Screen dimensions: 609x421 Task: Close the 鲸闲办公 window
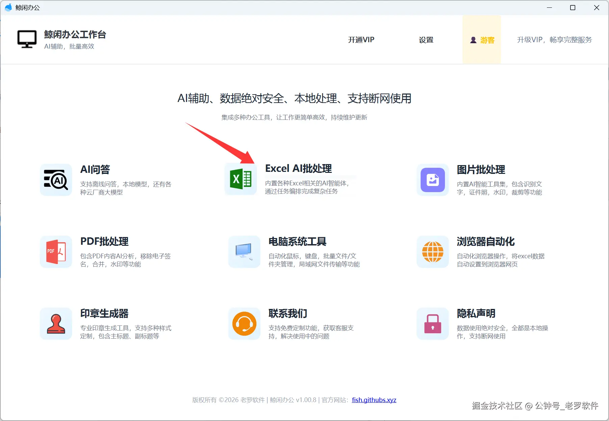(597, 7)
